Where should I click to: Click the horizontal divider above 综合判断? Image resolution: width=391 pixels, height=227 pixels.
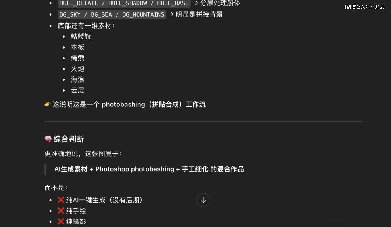tap(203, 122)
